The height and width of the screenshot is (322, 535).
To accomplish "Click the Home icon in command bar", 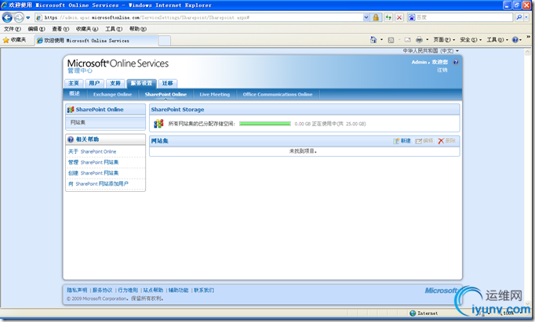I will click(x=373, y=40).
